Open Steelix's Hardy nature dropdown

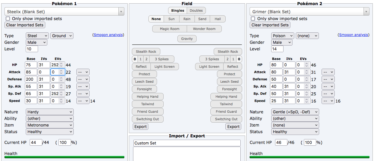pyautogui.click(x=49, y=112)
